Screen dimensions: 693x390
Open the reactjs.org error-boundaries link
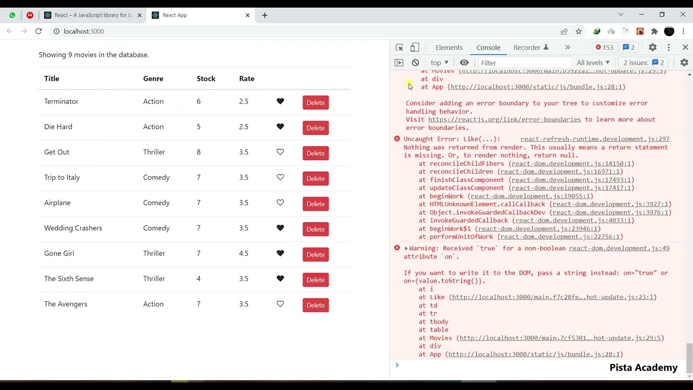click(x=504, y=120)
